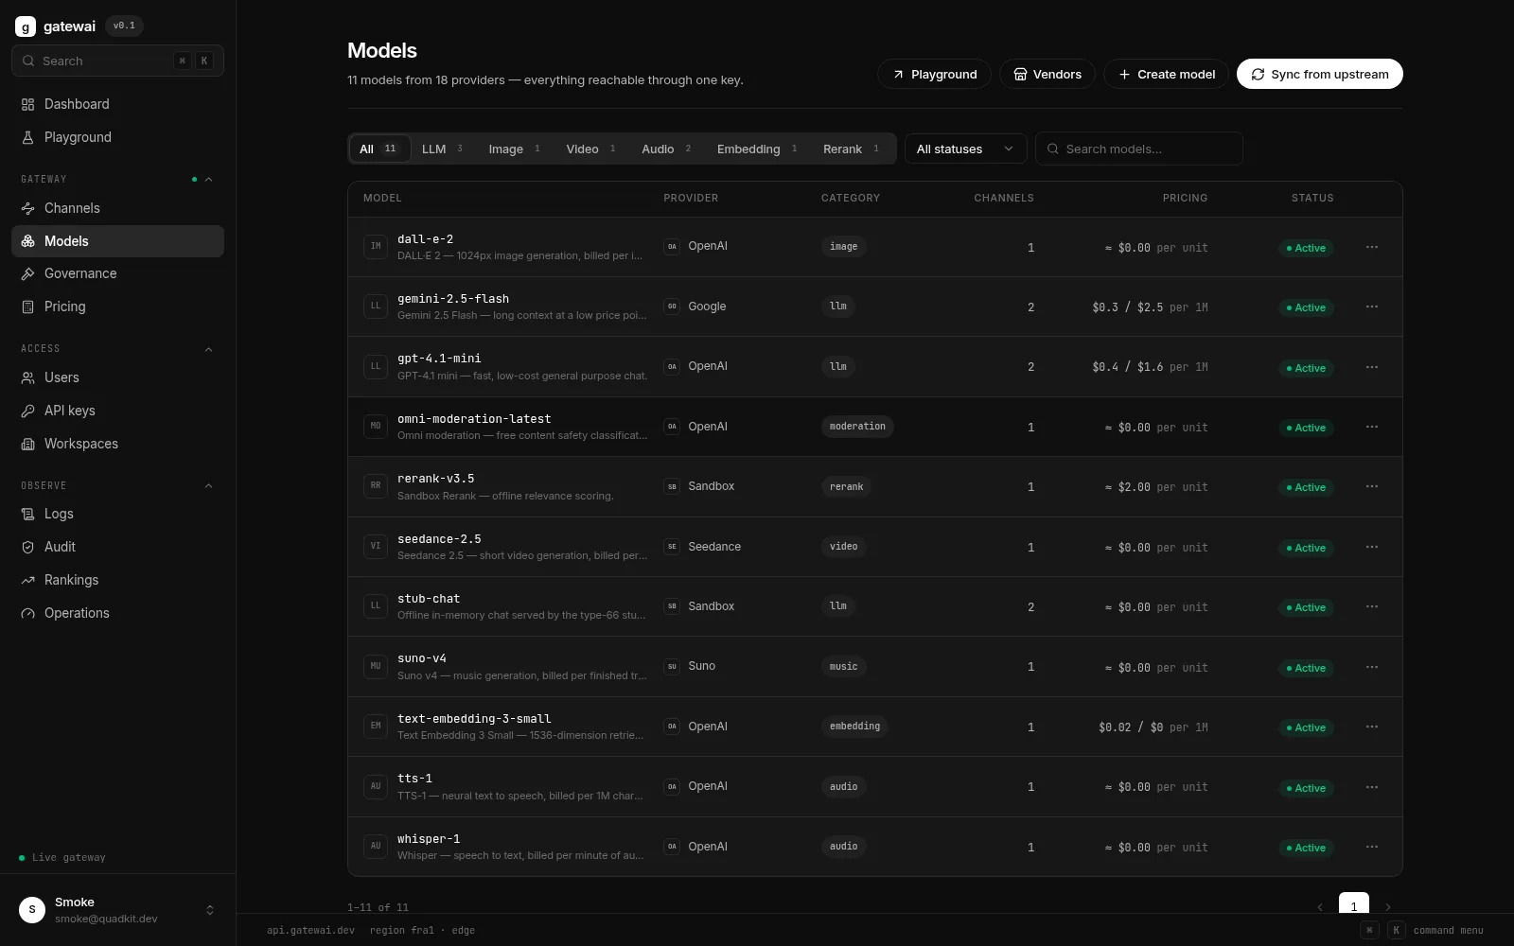Click command menu hint in footer
This screenshot has height=946, width=1514.
pos(1422,930)
